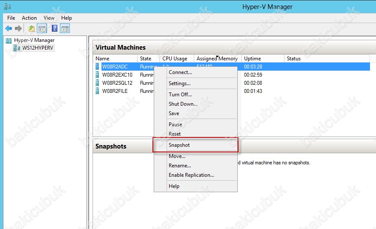376x229 pixels.
Task: Sort by the Uptime column header
Action: click(263, 59)
